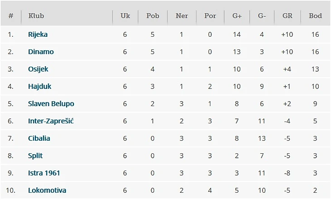The width and height of the screenshot is (331, 200).
Task: Click the GR column header
Action: coord(287,16)
